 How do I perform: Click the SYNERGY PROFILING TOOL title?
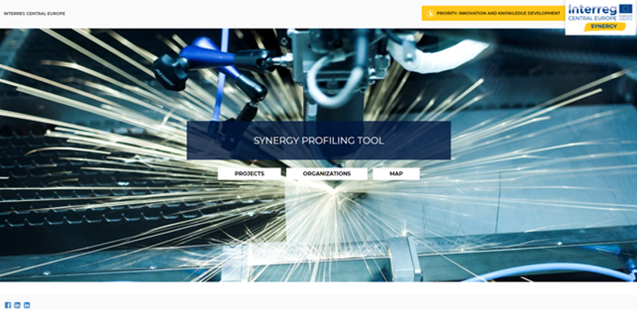coord(319,140)
